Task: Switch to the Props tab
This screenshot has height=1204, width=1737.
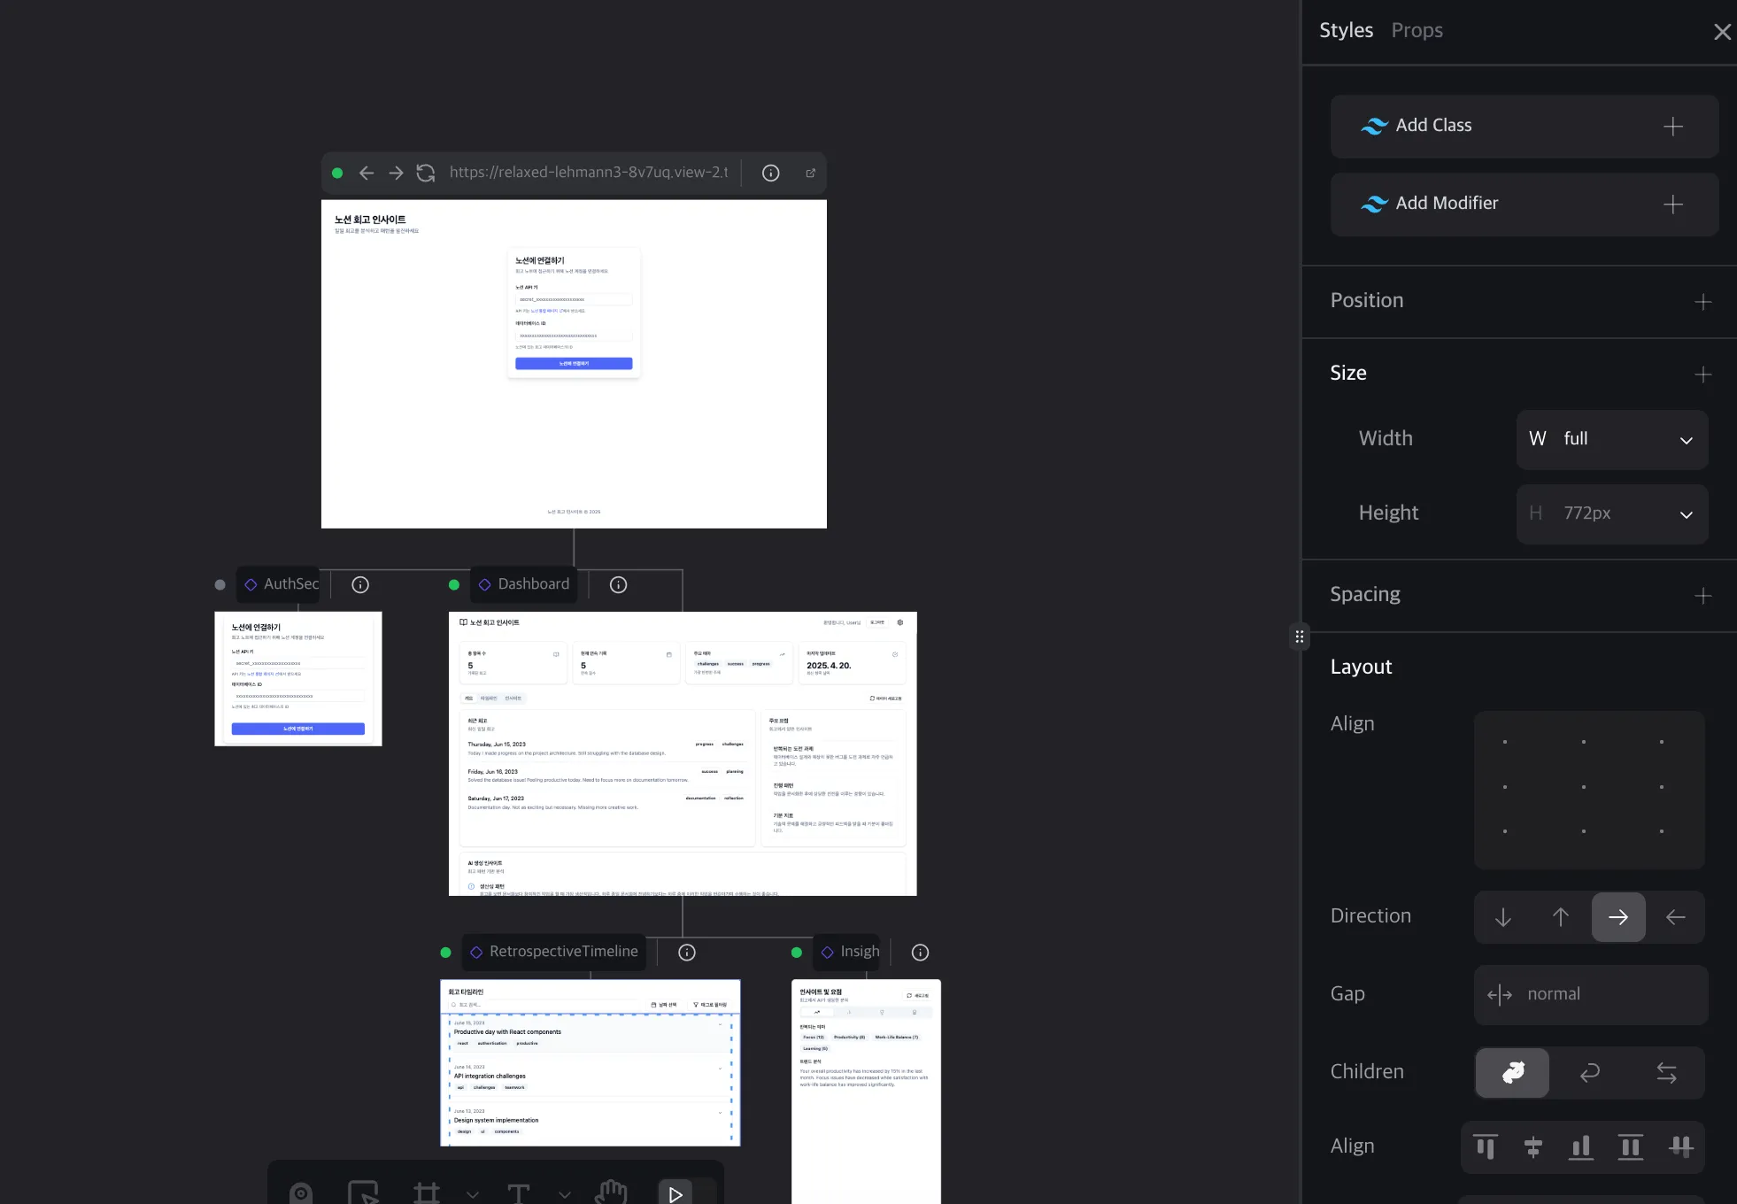Action: 1417,30
